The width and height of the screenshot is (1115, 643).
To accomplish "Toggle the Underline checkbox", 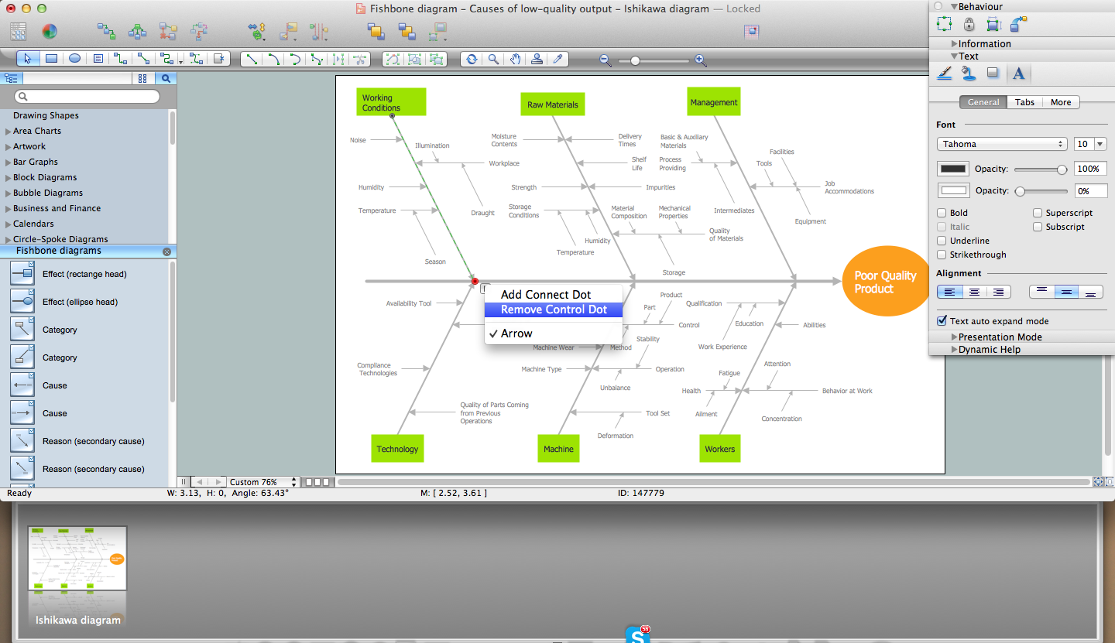I will coord(942,241).
